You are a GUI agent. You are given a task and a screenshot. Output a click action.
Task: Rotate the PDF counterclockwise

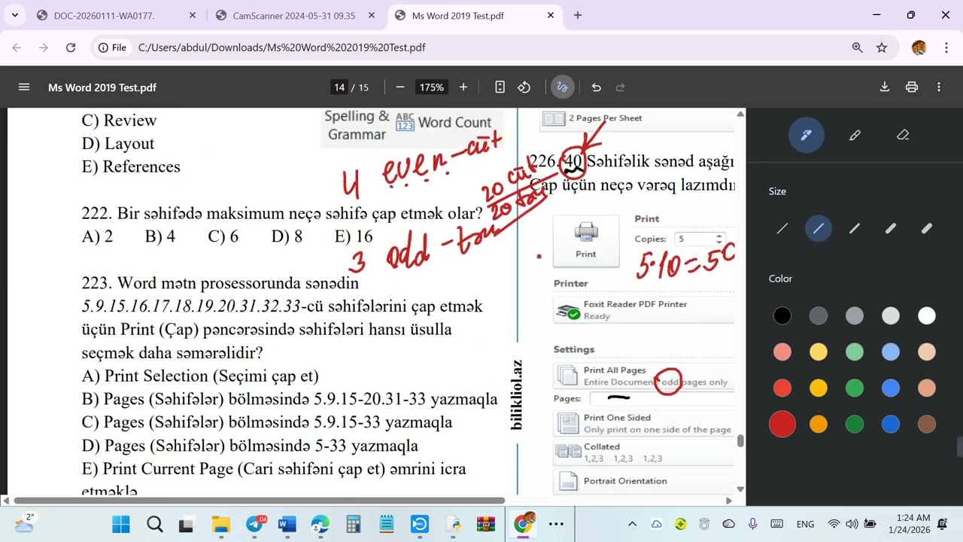tap(524, 87)
